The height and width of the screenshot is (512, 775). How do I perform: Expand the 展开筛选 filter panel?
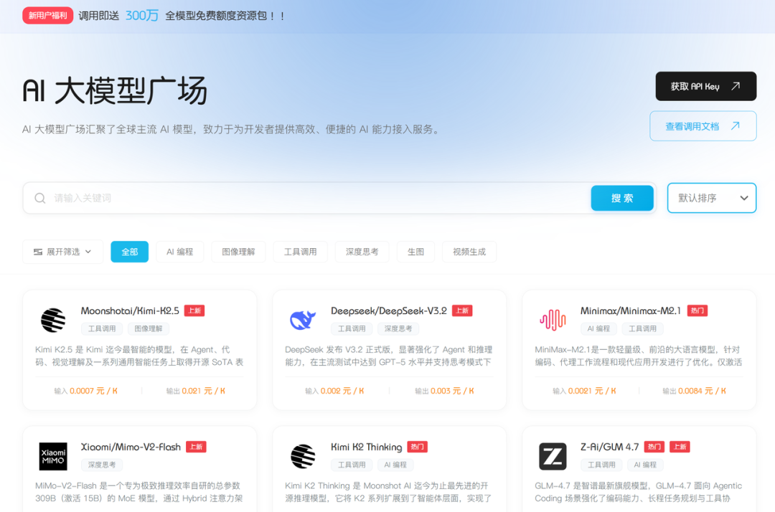(x=62, y=252)
